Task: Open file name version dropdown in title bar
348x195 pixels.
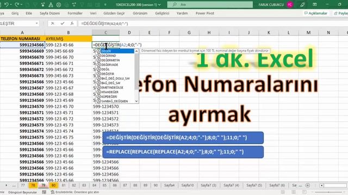Action: pos(159,5)
